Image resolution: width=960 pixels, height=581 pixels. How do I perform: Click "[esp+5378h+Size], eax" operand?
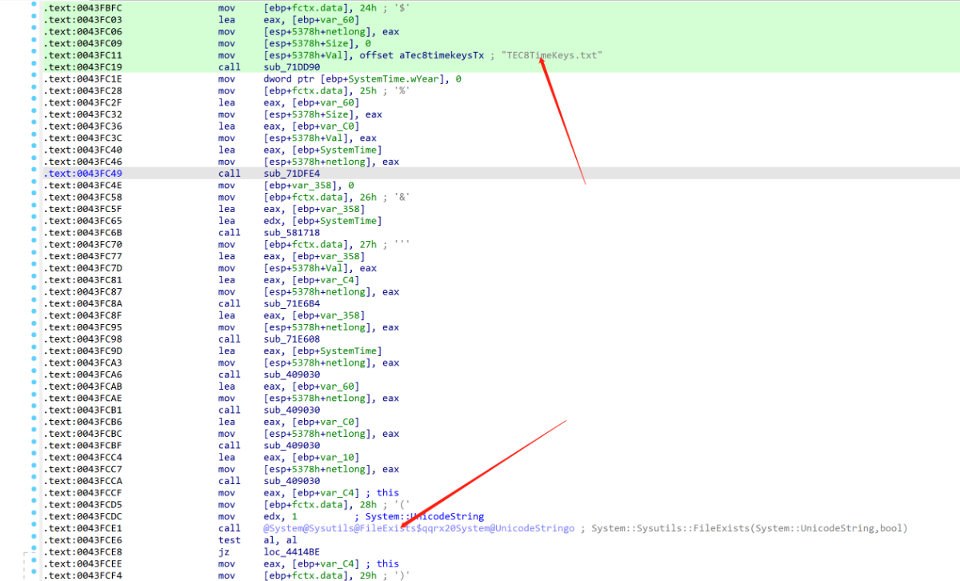tap(322, 114)
